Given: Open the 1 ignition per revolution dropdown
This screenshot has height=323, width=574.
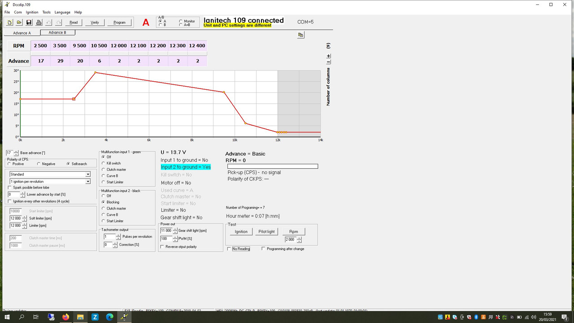Looking at the screenshot, I should 50,181.
